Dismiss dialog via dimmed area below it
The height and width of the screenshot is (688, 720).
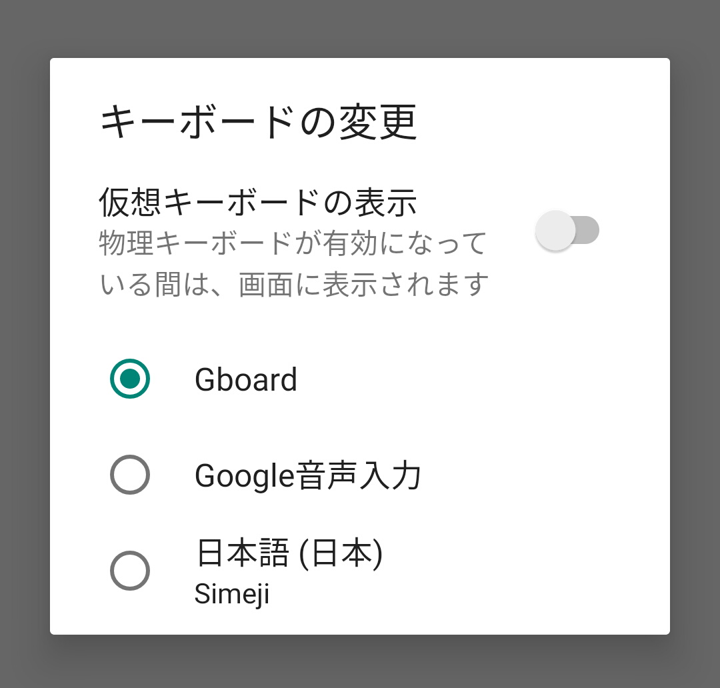point(360,661)
